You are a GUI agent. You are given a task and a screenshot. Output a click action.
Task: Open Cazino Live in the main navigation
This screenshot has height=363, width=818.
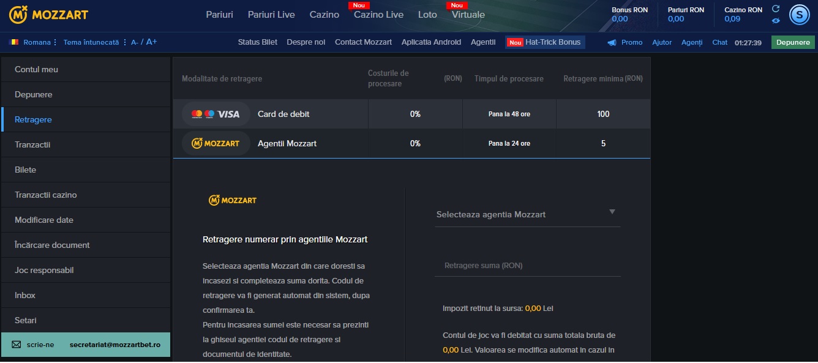pyautogui.click(x=378, y=15)
